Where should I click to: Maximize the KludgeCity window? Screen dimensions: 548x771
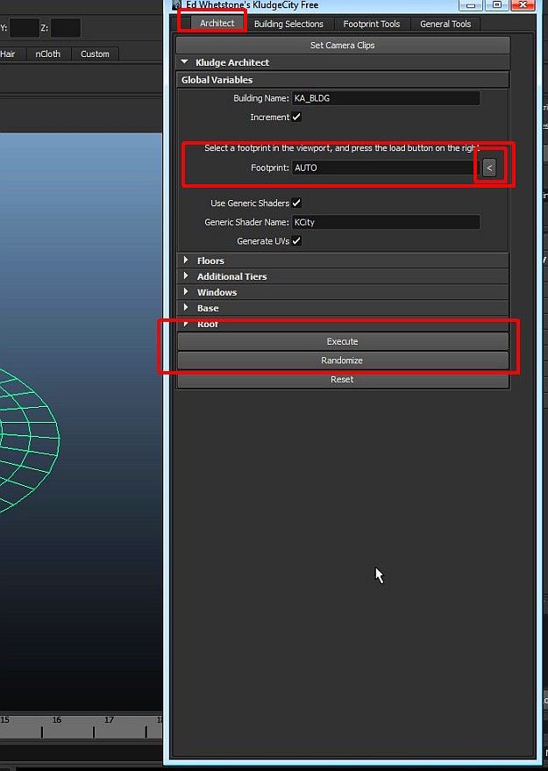(x=496, y=4)
